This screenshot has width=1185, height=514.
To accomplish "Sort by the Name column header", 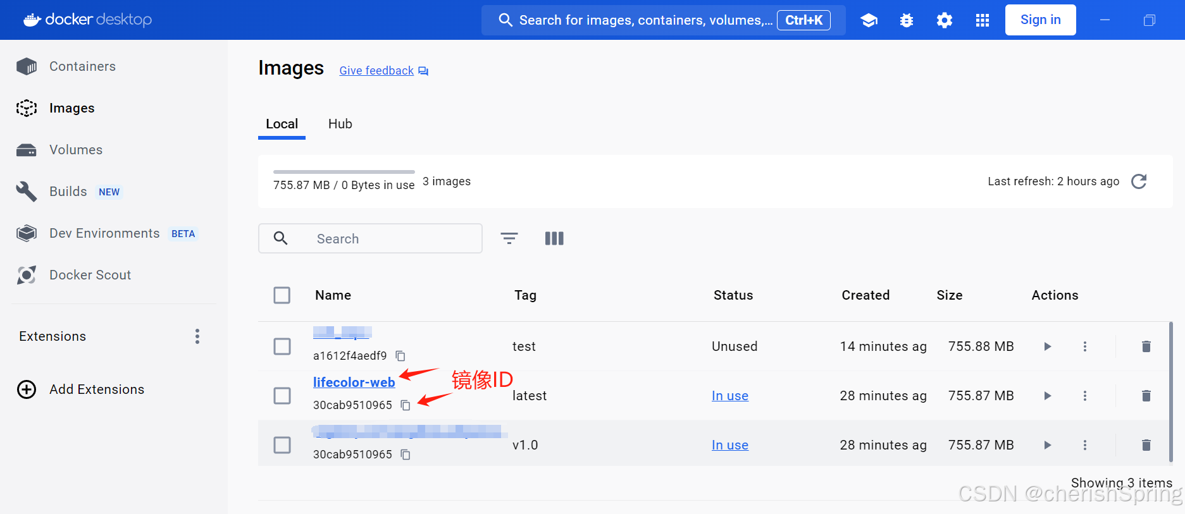I will (333, 295).
